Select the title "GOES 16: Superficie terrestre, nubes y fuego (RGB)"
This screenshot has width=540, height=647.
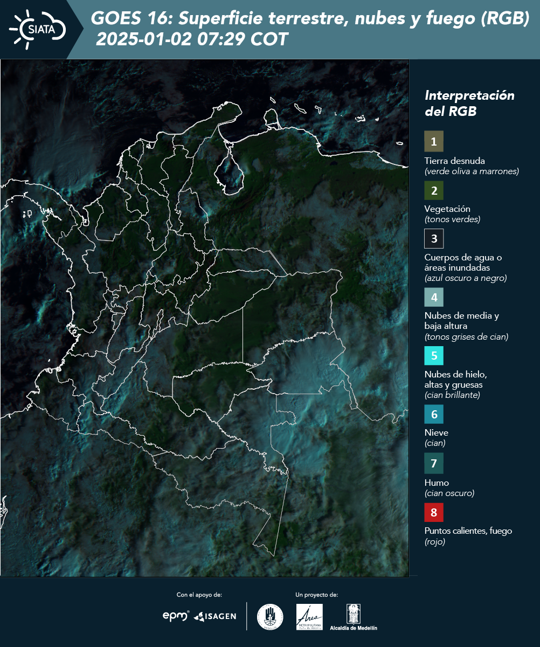pos(310,19)
